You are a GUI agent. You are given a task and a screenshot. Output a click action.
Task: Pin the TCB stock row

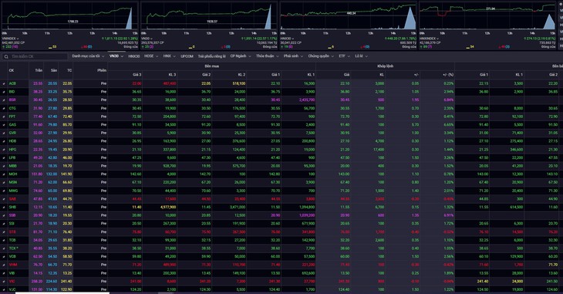pos(4,240)
